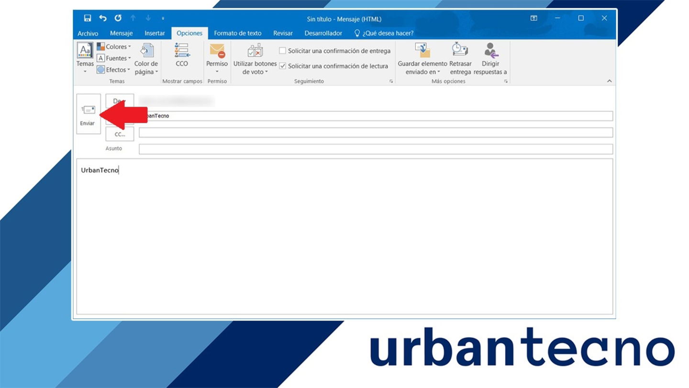Click the Asunto subject field
The height and width of the screenshot is (388, 689).
pos(376,149)
